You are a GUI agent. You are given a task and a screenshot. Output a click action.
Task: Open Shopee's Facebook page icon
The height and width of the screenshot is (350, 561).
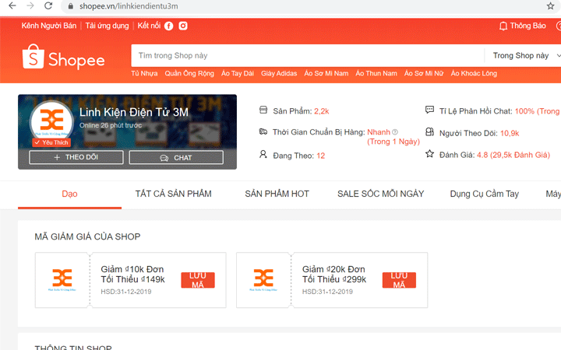(168, 26)
